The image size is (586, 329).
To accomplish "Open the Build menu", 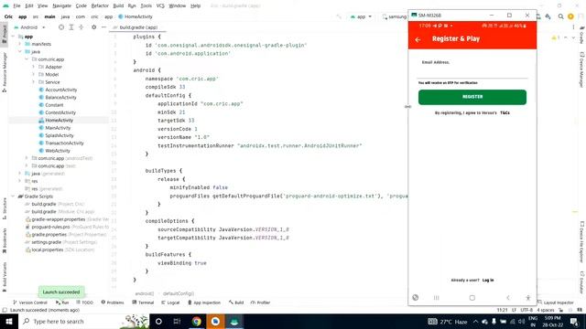I will pyautogui.click(x=118, y=6).
